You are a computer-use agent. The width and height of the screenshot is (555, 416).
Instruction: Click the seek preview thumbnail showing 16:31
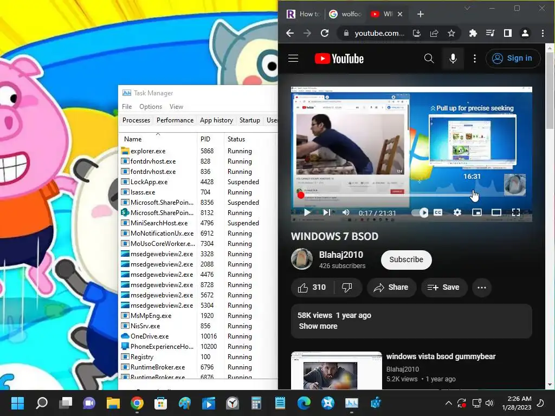point(473,140)
